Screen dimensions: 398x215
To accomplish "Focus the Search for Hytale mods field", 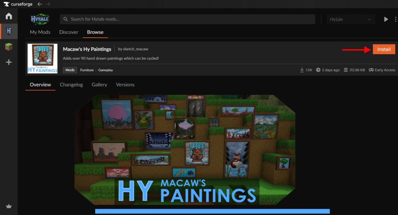I will 187,19.
